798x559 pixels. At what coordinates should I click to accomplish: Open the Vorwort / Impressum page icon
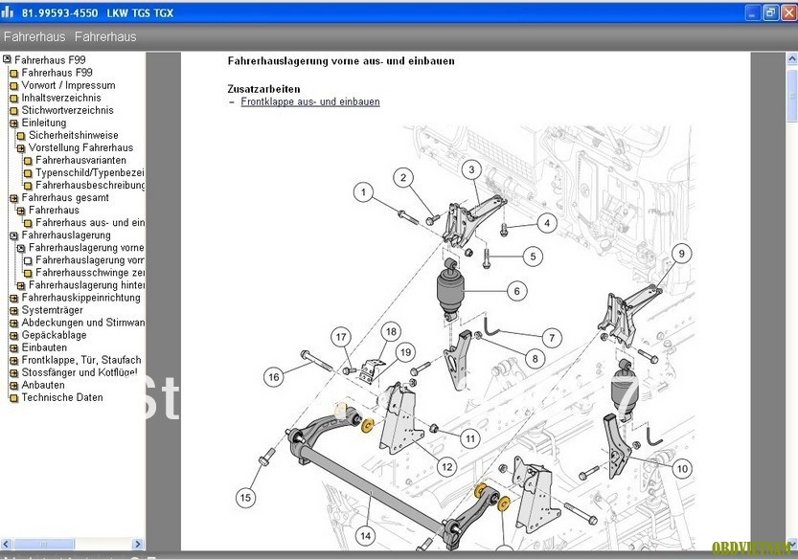(13, 86)
